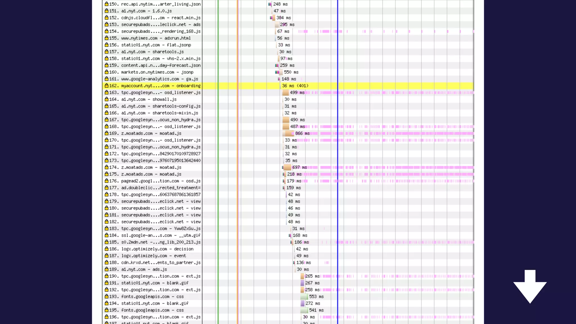Click lock icon for 176 osd.js request
This screenshot has height=324, width=576.
click(106, 181)
